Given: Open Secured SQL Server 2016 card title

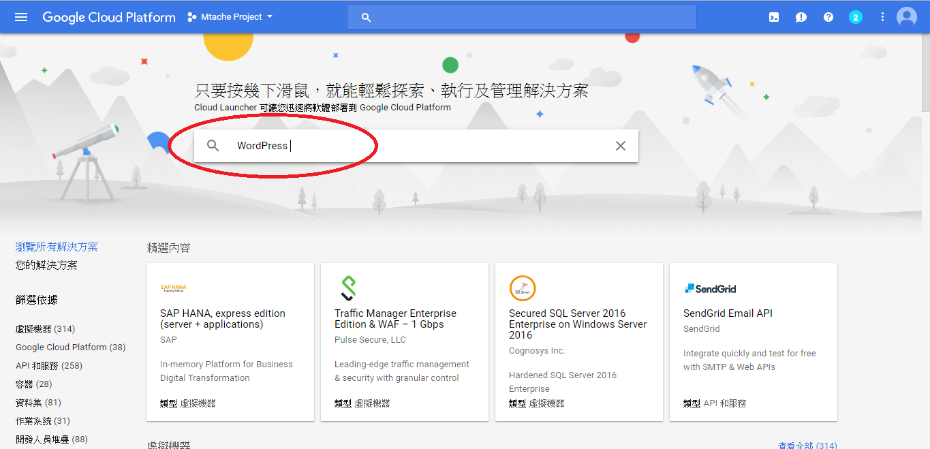Looking at the screenshot, I should 578,324.
